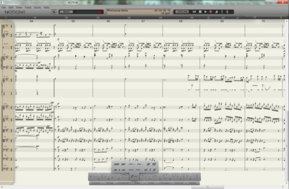Image resolution: width=289 pixels, height=189 pixels.
Task: Rewind to the start of the score
Action: click(194, 12)
